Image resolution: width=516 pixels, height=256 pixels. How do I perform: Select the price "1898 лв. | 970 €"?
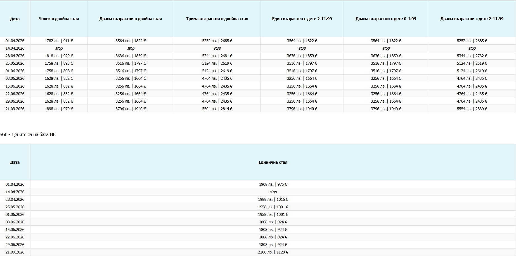[59, 109]
